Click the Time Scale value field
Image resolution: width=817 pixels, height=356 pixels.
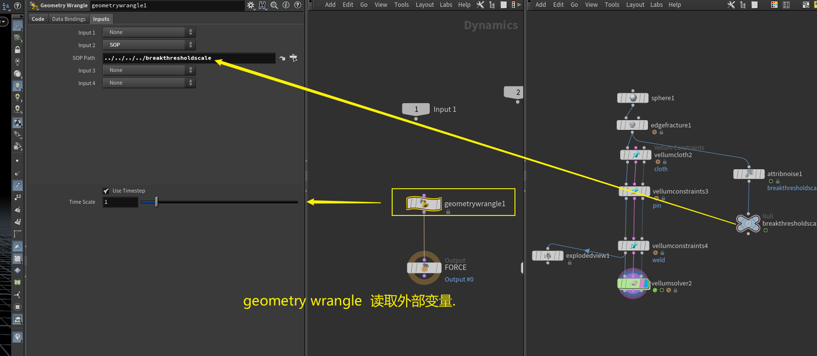tap(120, 202)
